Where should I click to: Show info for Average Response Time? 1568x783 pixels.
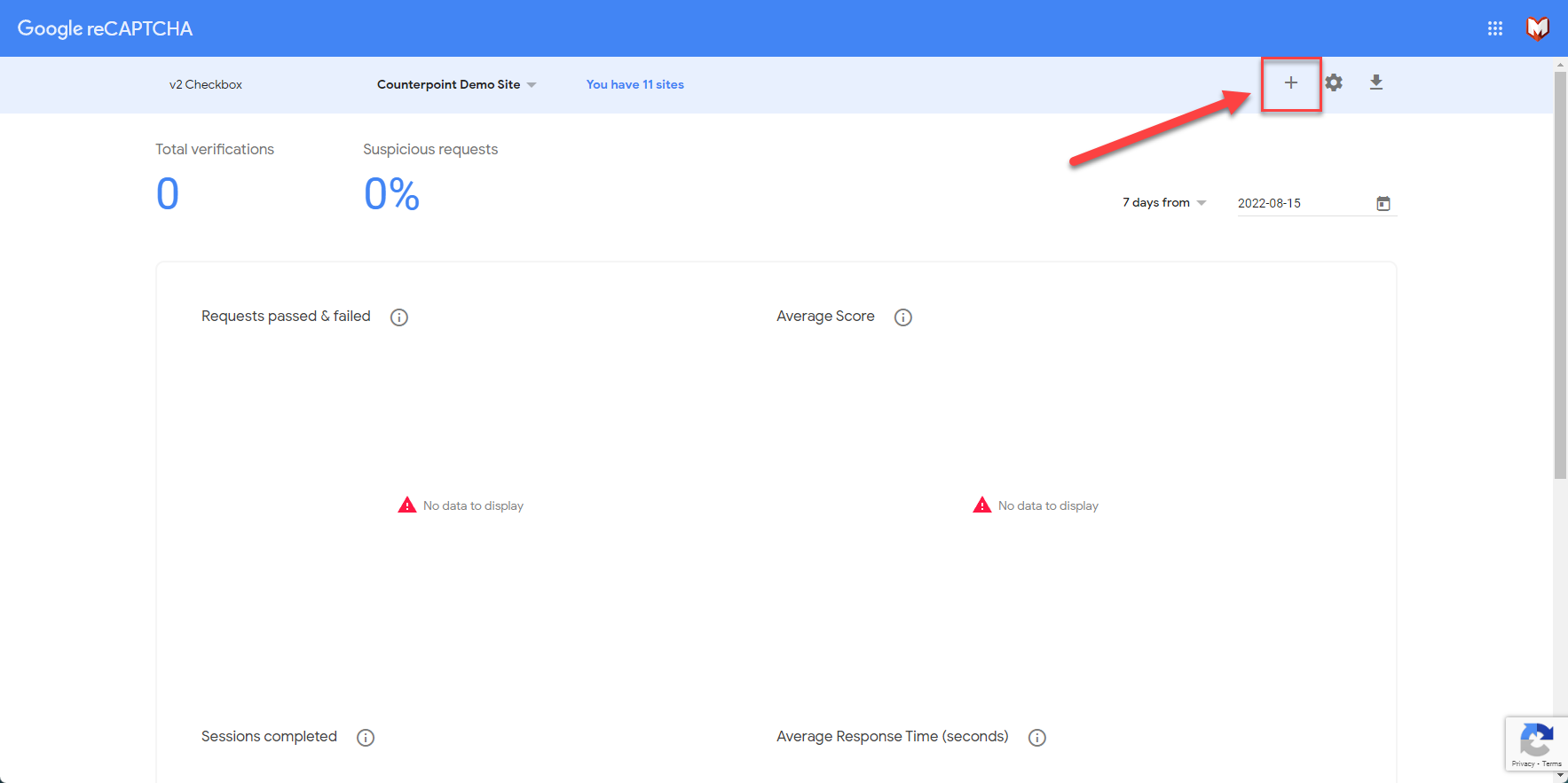(x=1037, y=738)
